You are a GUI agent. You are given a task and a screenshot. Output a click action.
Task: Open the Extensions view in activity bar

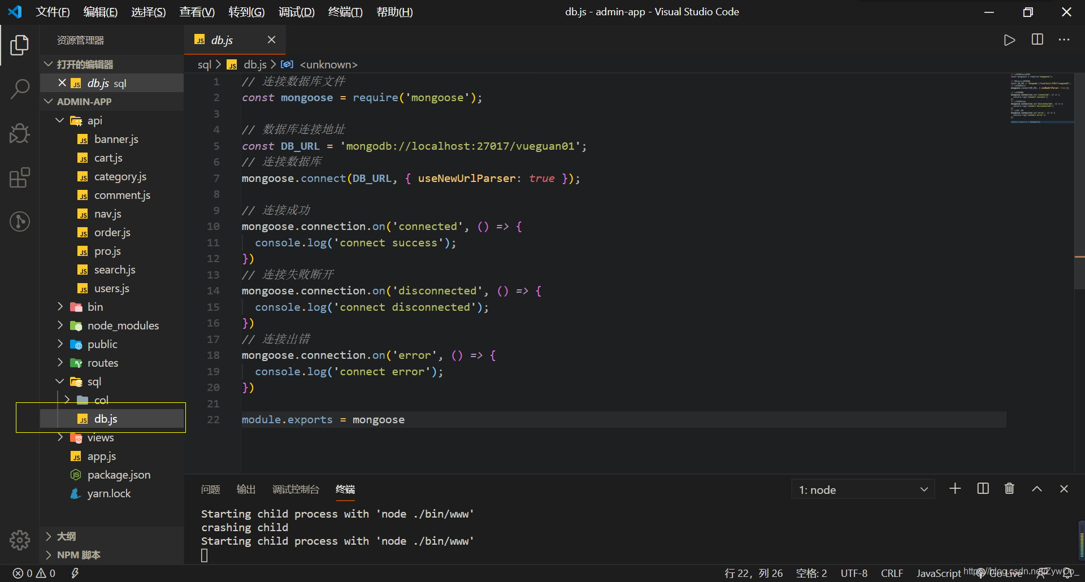[20, 177]
